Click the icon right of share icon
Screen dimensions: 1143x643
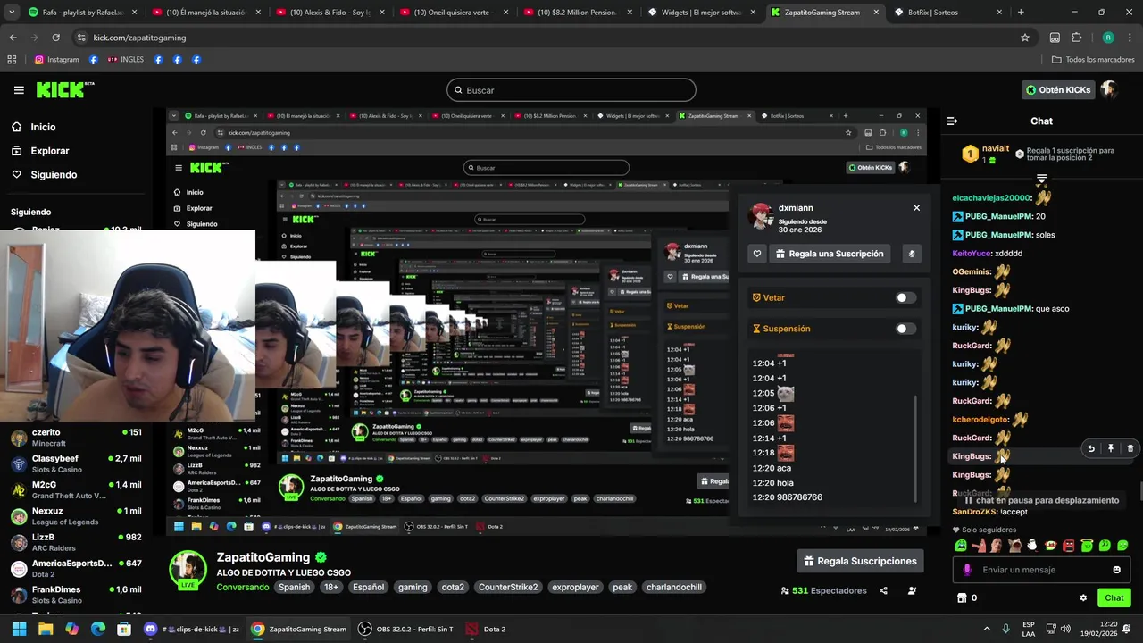[x=912, y=590]
